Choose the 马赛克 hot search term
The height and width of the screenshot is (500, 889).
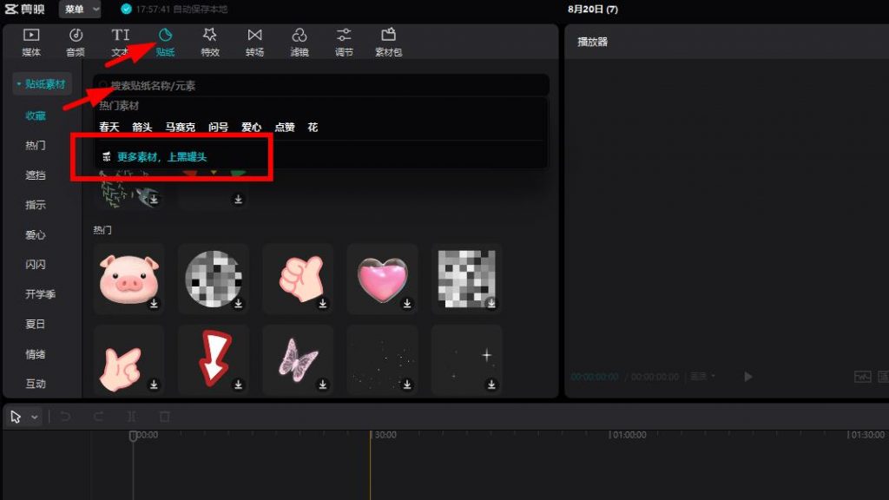click(181, 127)
